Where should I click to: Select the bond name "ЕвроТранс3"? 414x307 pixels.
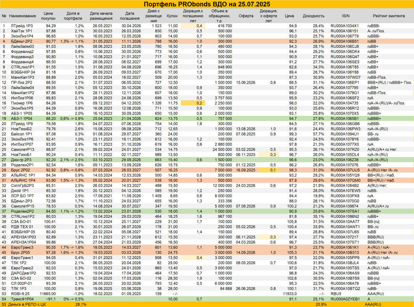point(22,247)
